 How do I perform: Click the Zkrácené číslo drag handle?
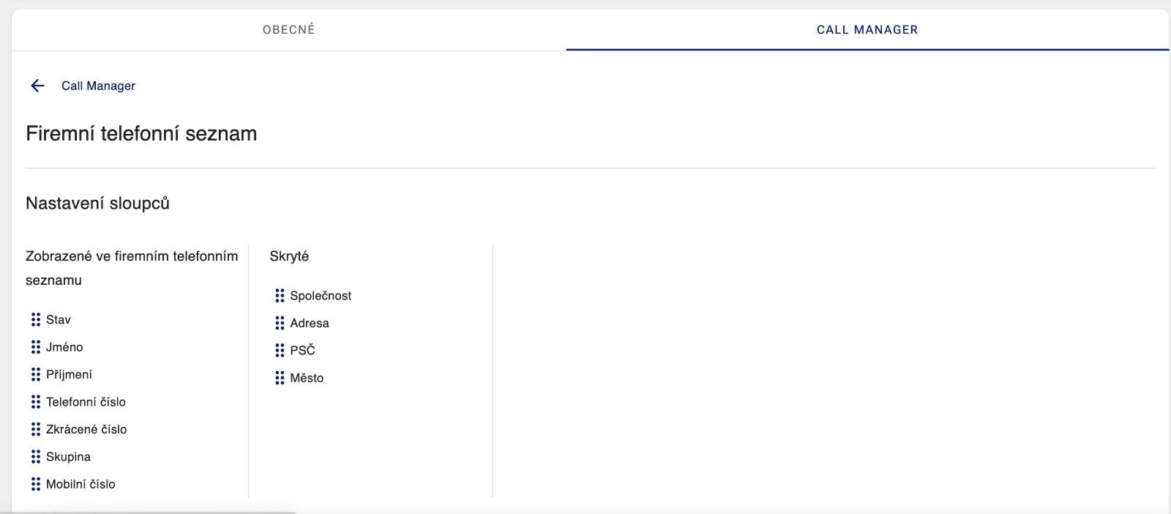[x=36, y=429]
